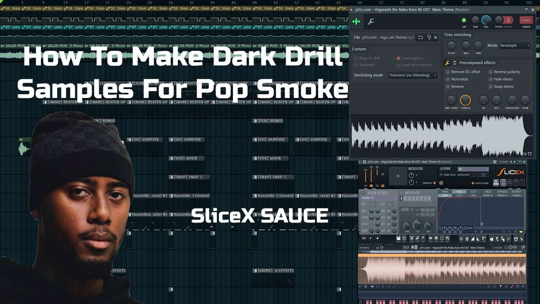The height and width of the screenshot is (304, 540).
Task: Enable Fade stereo option
Action: coord(501,79)
